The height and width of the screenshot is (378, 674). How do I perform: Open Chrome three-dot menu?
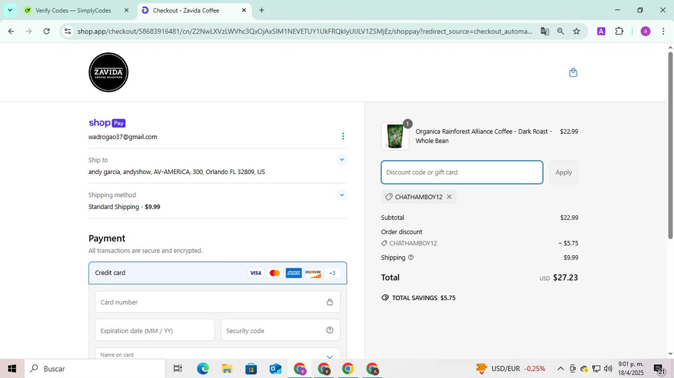tap(663, 31)
